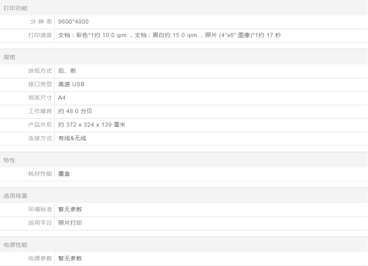Select the 电源参数 label
This screenshot has height=266, width=368.
40,259
